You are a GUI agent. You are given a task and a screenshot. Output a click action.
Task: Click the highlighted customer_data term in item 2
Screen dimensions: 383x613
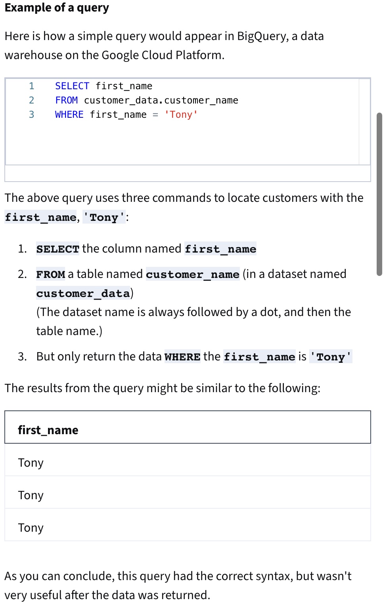[83, 293]
